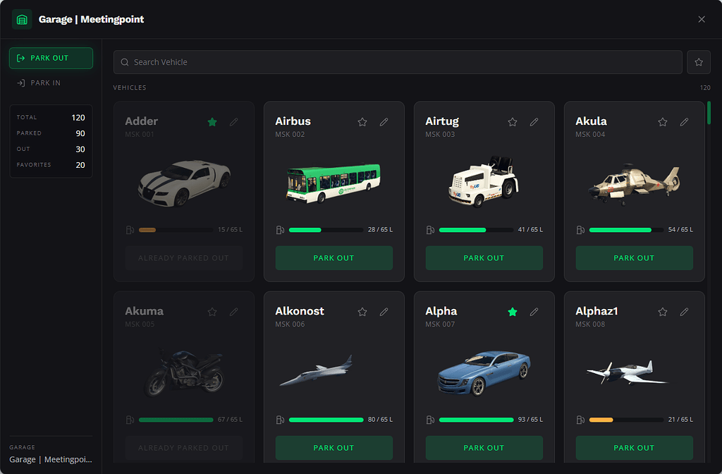Click the Akula fuel level bar

click(626, 230)
